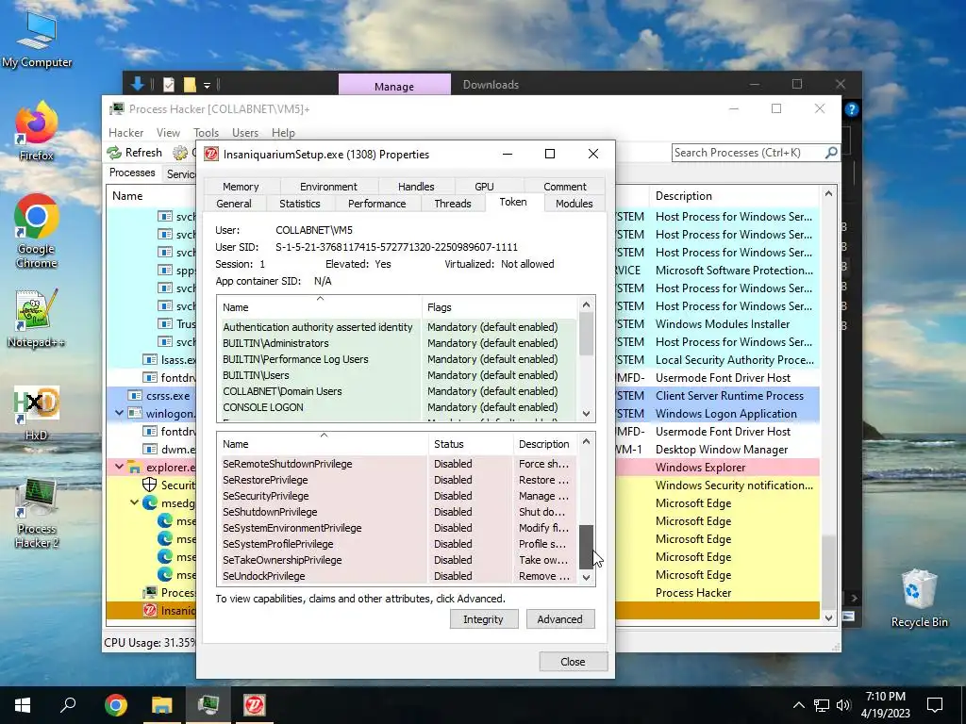This screenshot has width=966, height=724.
Task: Open File Explorer from the taskbar
Action: [x=161, y=705]
